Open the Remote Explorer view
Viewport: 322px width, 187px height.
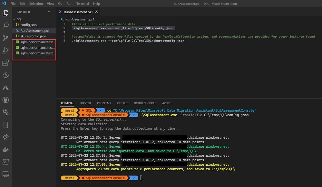tap(5, 174)
